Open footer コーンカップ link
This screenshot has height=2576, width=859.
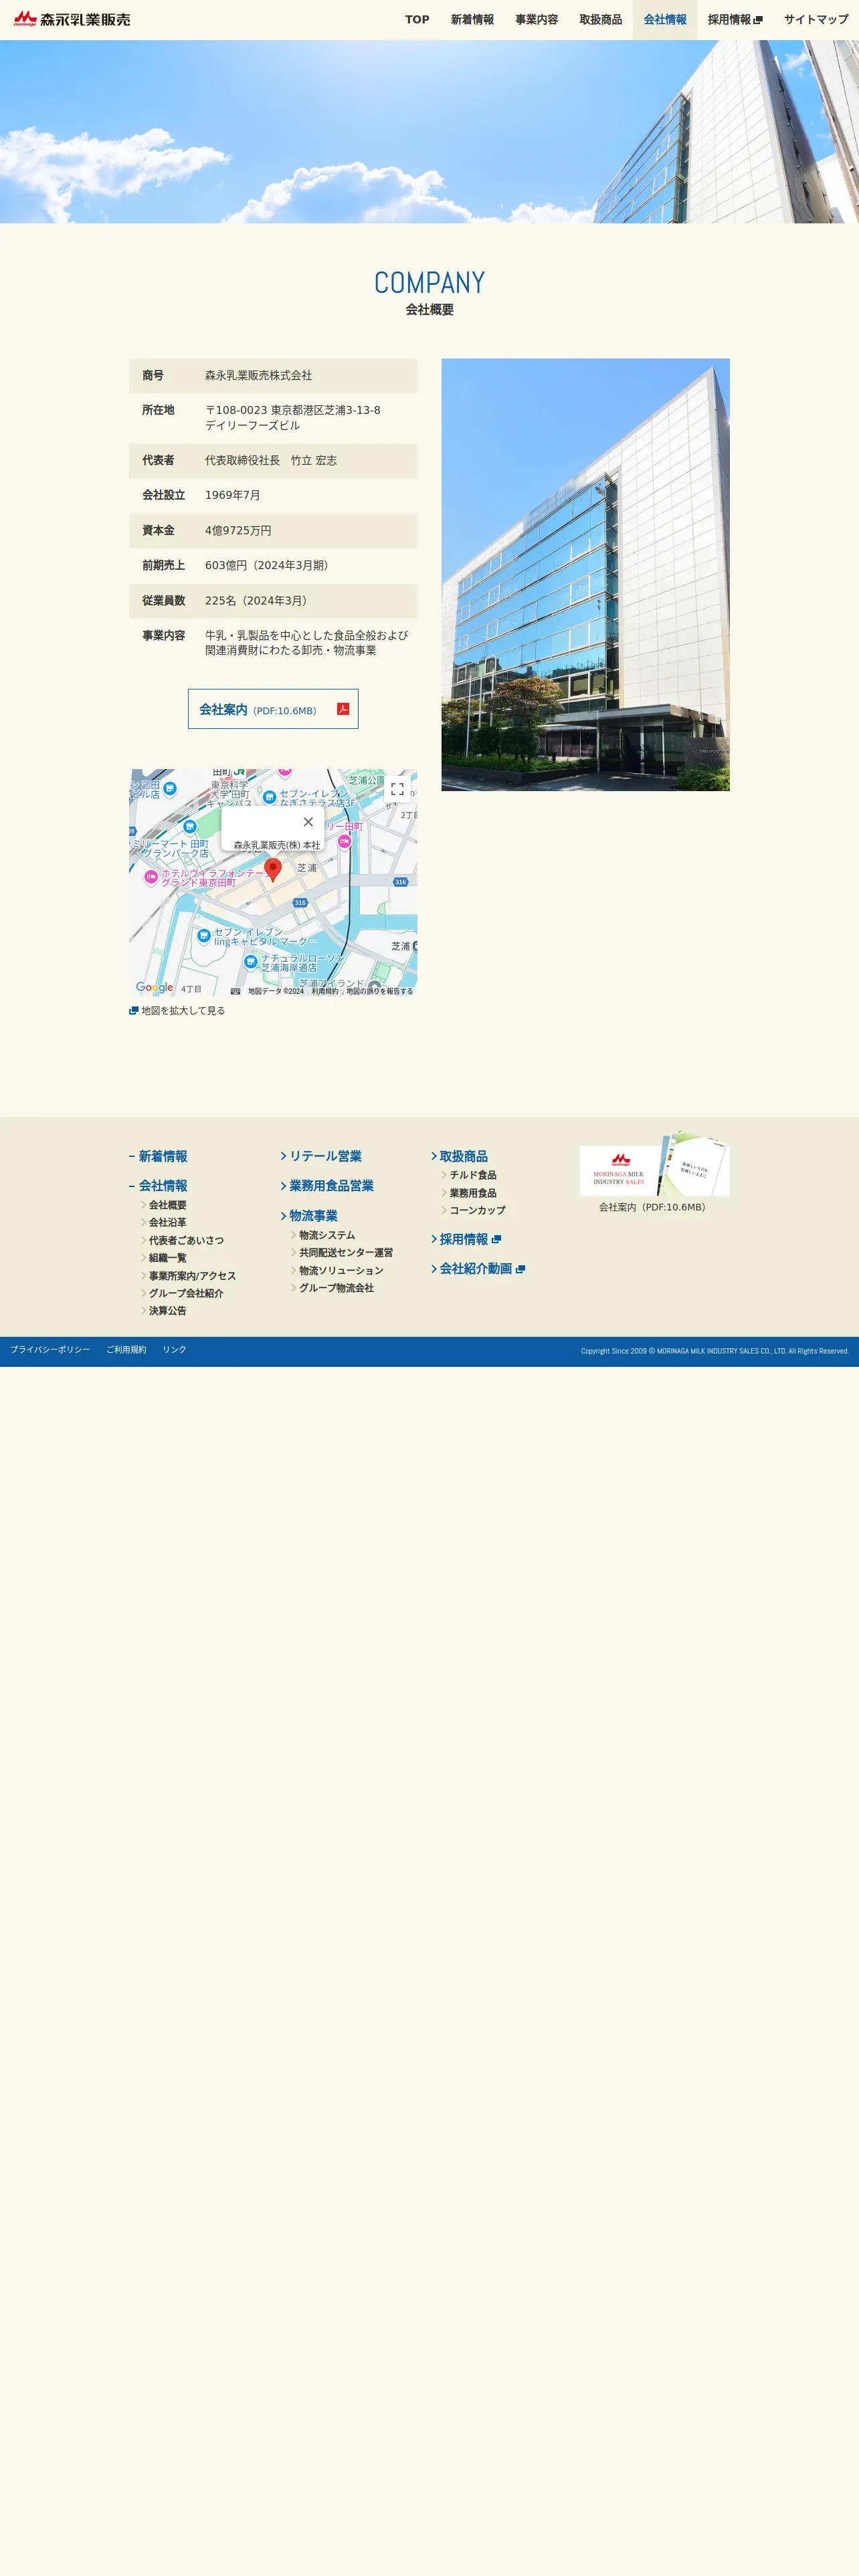pos(477,1210)
